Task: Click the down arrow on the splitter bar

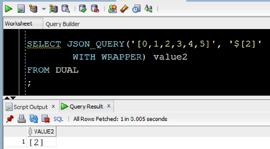Action: point(13,98)
